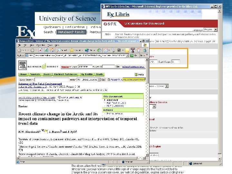Image resolution: width=232 pixels, height=174 pixels.
Task: Click the green Go arrow beside address bar
Action: (x=132, y=55)
